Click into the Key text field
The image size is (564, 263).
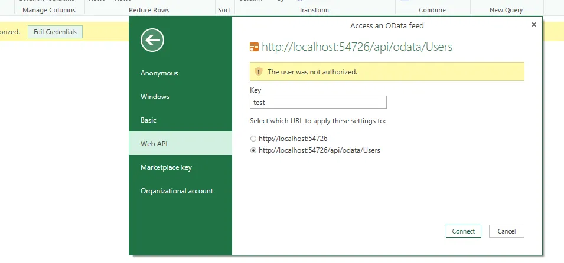tap(318, 103)
